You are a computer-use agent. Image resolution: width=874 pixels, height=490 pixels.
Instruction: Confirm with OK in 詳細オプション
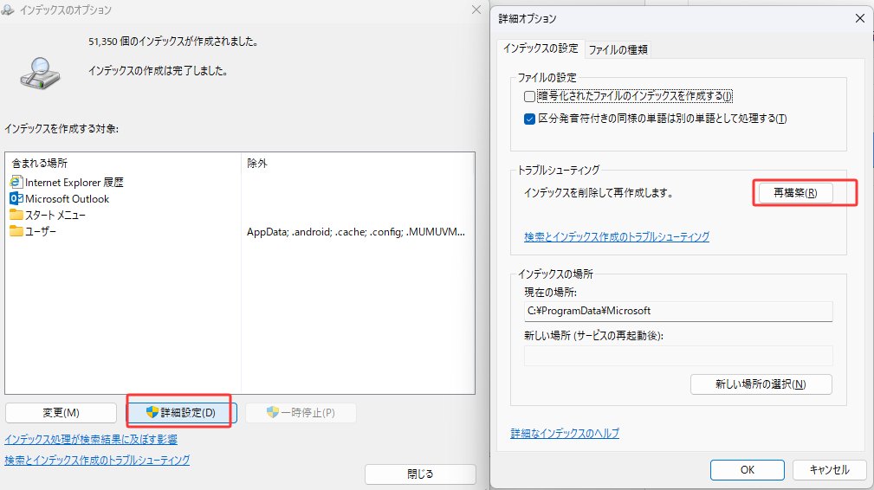tap(747, 470)
